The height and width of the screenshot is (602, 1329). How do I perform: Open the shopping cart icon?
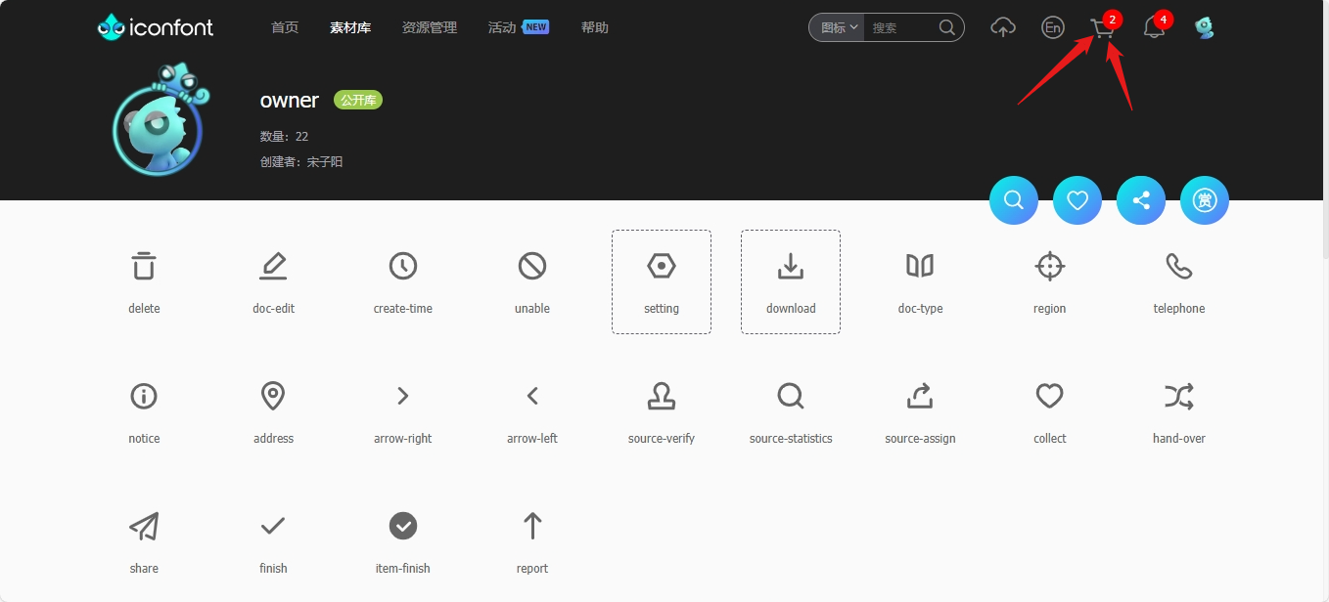pos(1101,28)
